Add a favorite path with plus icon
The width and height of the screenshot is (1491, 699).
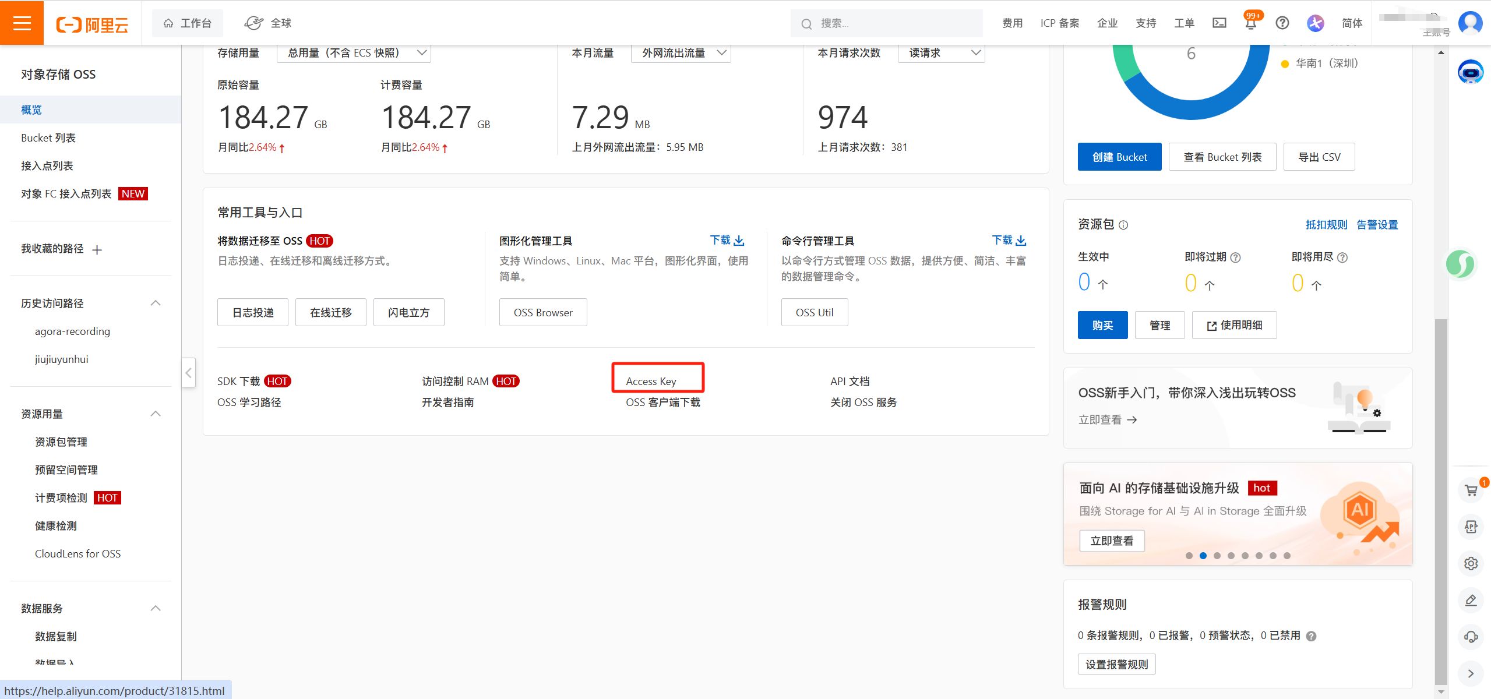97,250
